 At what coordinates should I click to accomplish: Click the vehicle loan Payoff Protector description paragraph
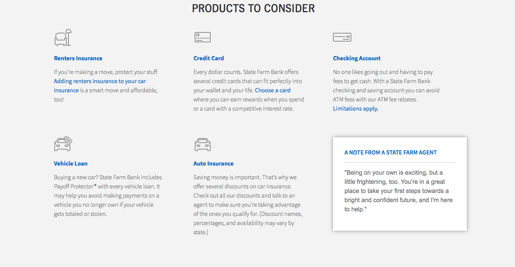107,196
